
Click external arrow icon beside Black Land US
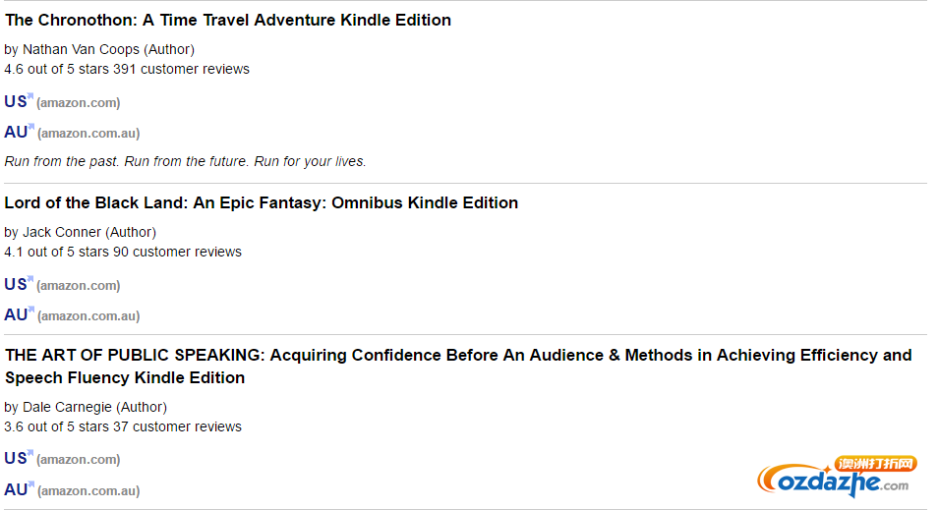(30, 279)
